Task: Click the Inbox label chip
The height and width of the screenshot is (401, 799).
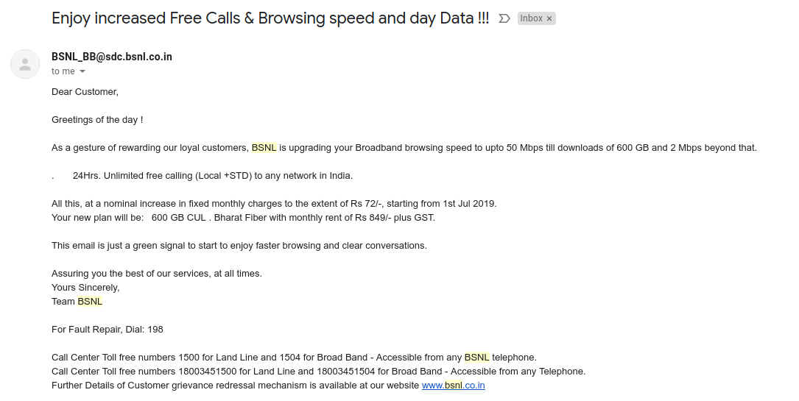Action: coord(536,18)
